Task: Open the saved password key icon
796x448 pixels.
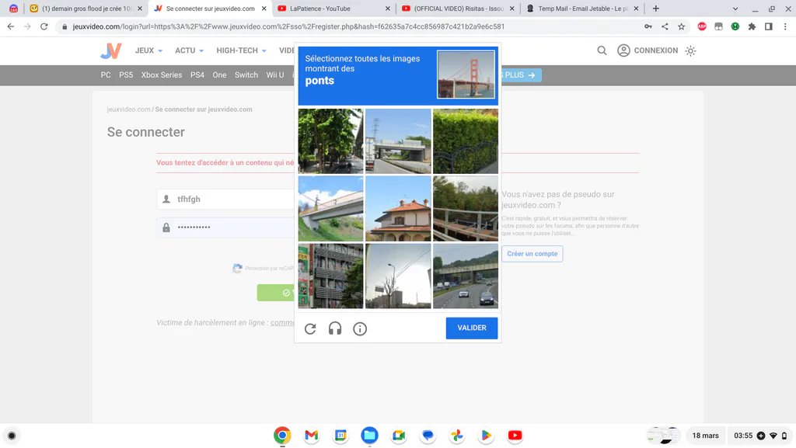Action: tap(648, 26)
